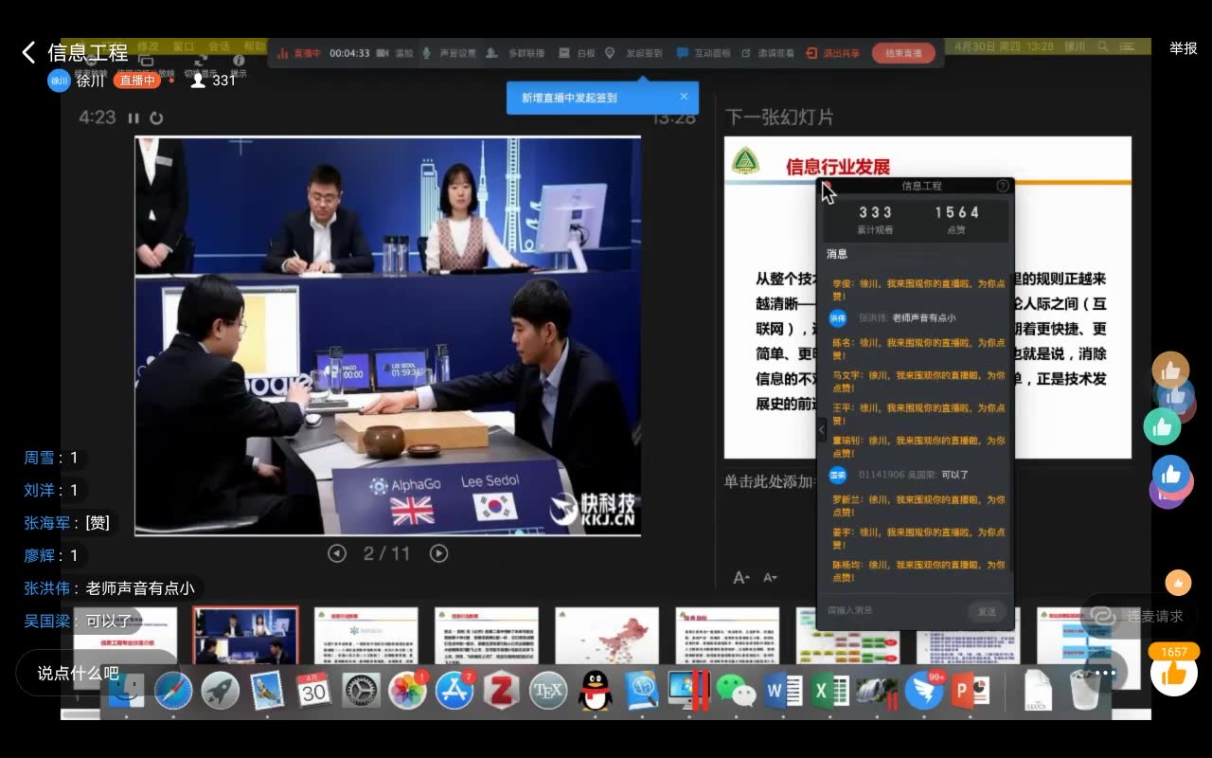
Task: Click the 下一张幻灯片 next-slide preview
Action: click(928, 298)
